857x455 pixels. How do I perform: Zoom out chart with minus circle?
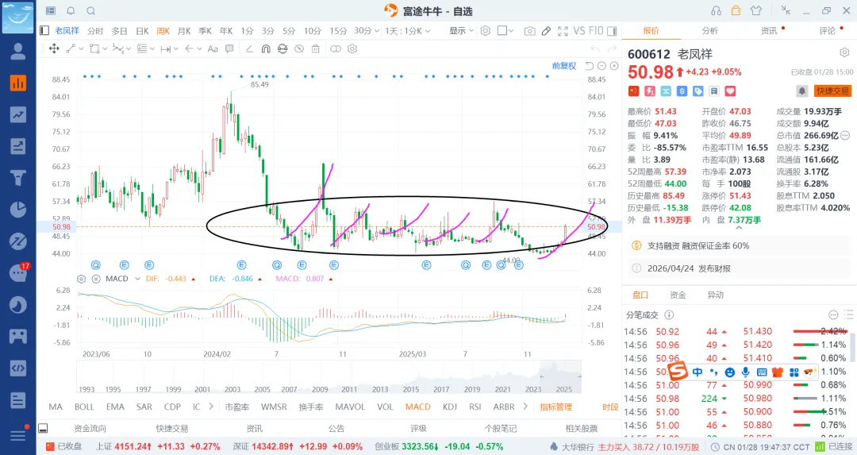coord(601,66)
